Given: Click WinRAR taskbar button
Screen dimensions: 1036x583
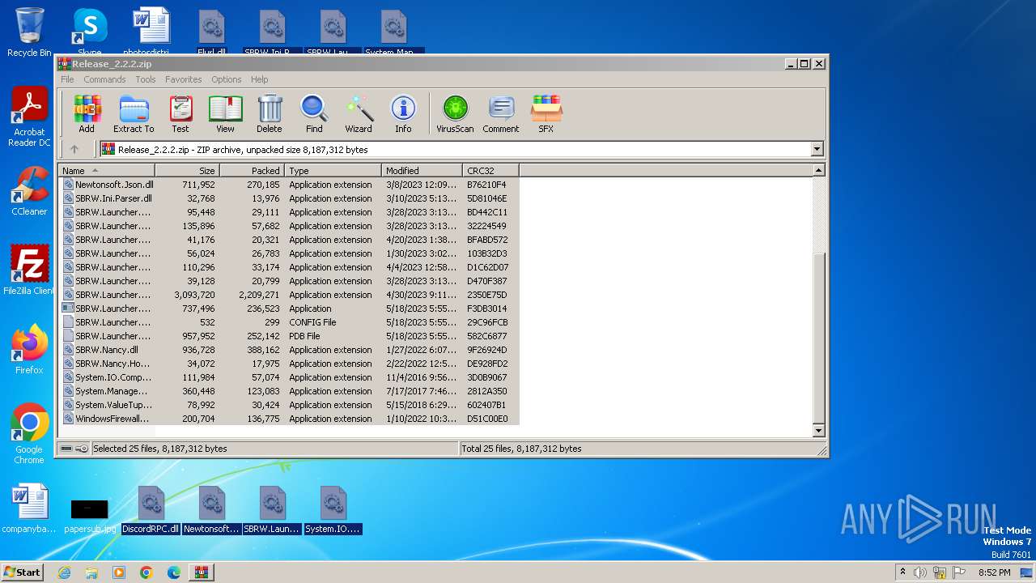Looking at the screenshot, I should tap(202, 572).
